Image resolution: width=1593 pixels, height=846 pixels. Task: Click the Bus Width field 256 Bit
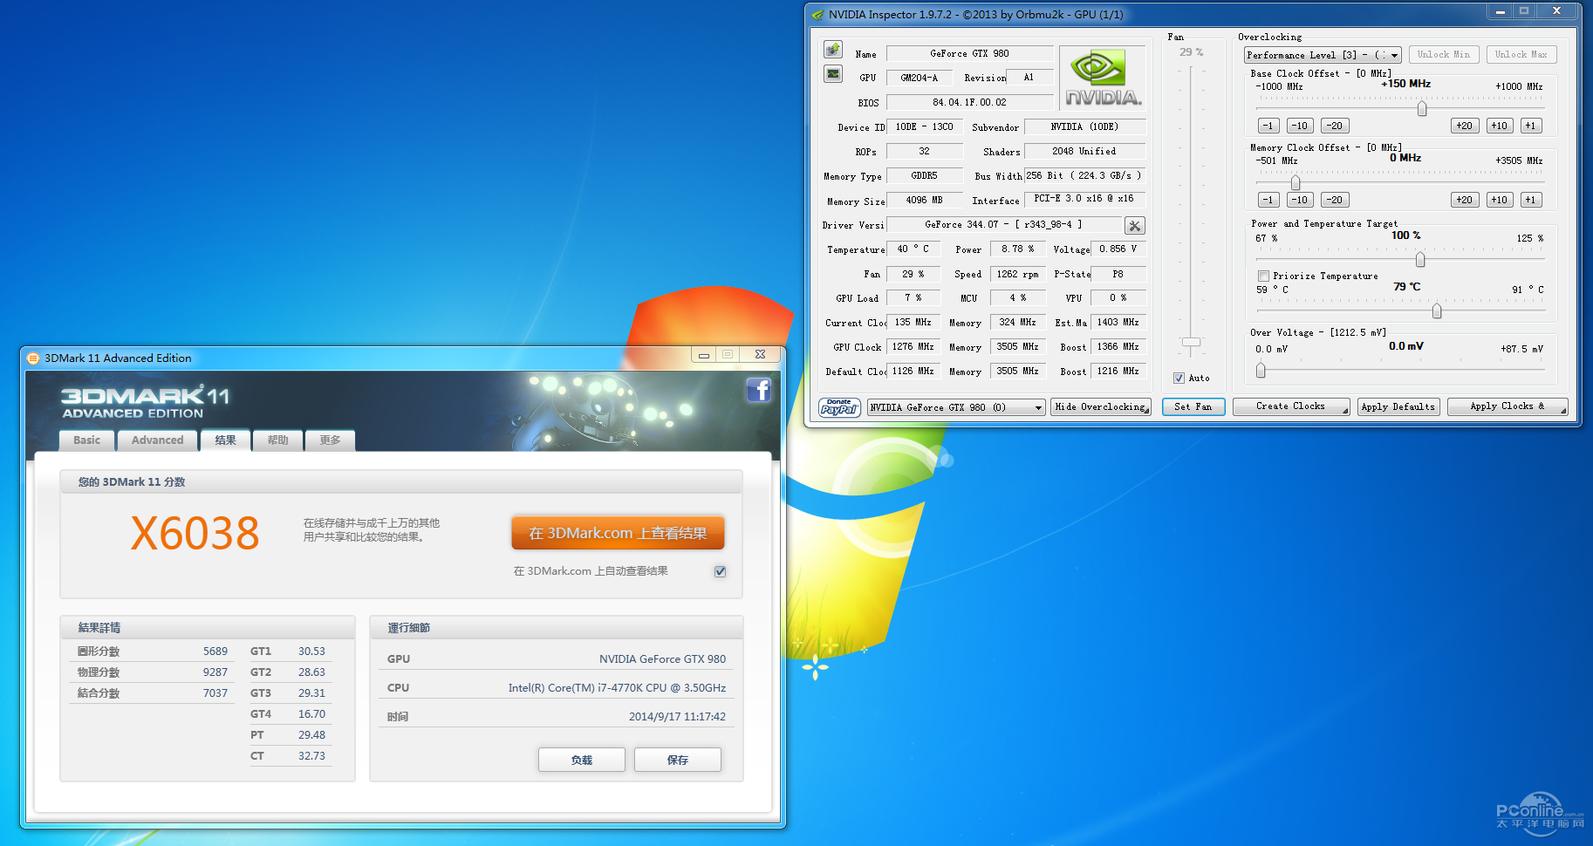point(1084,175)
